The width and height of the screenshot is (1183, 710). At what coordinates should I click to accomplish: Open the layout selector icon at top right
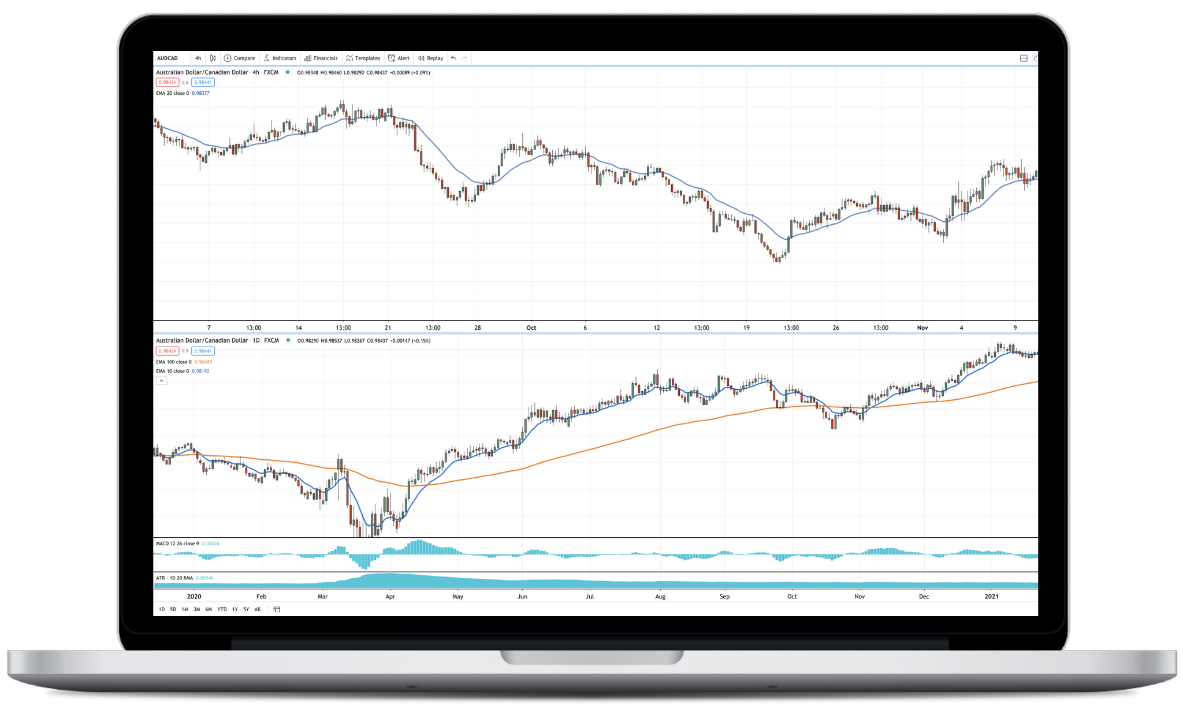(1023, 58)
